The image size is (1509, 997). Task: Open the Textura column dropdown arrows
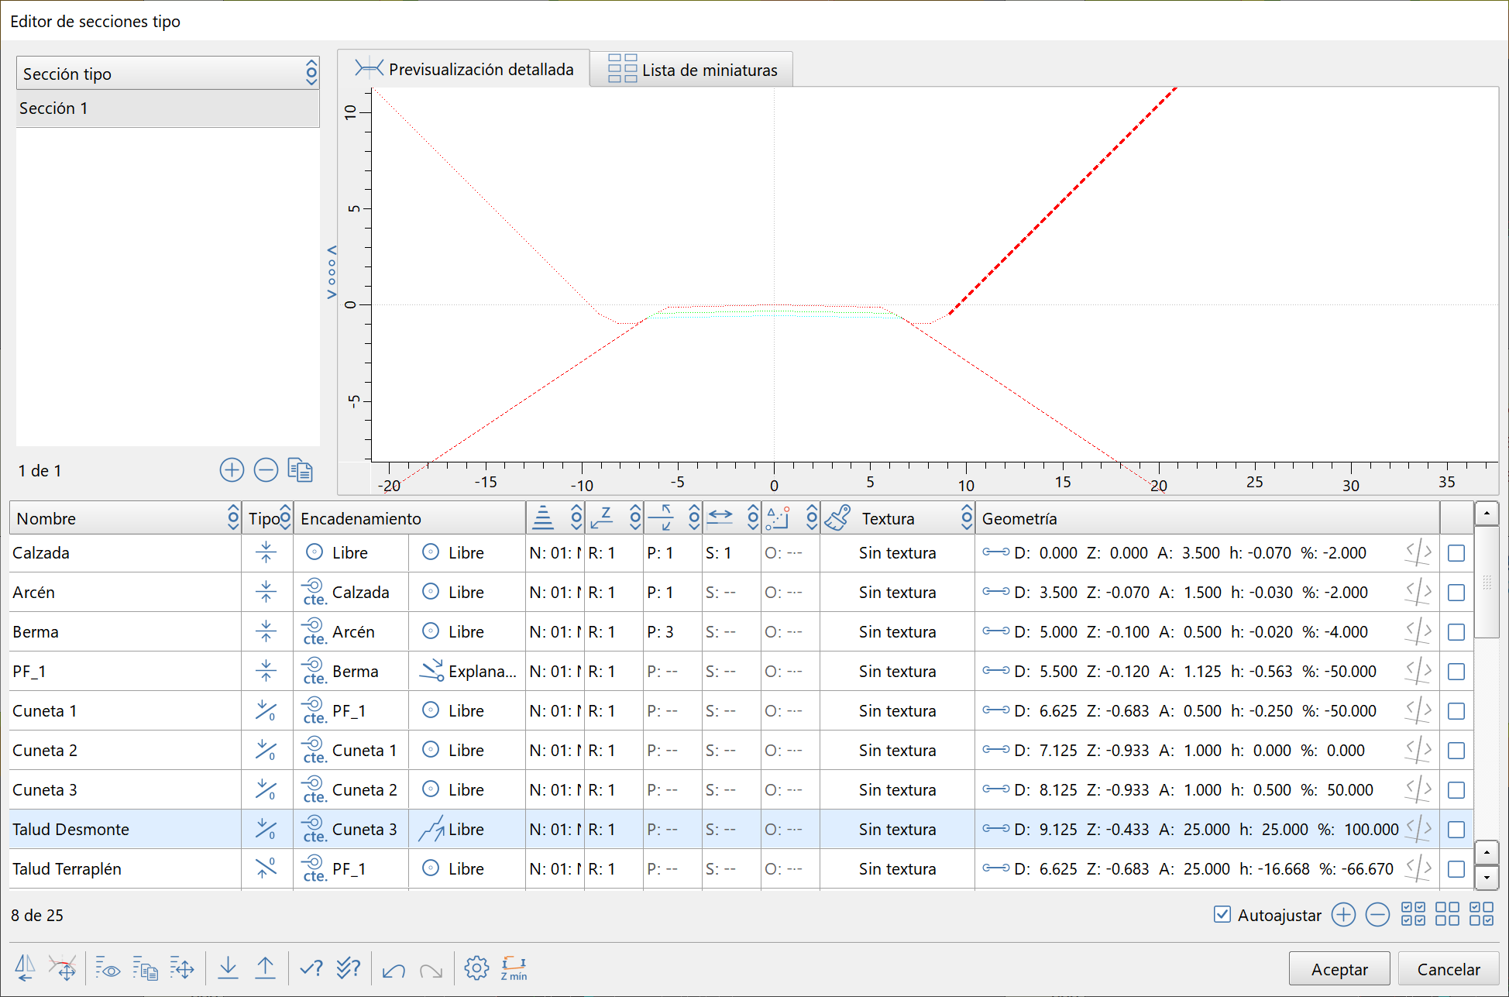coord(966,518)
